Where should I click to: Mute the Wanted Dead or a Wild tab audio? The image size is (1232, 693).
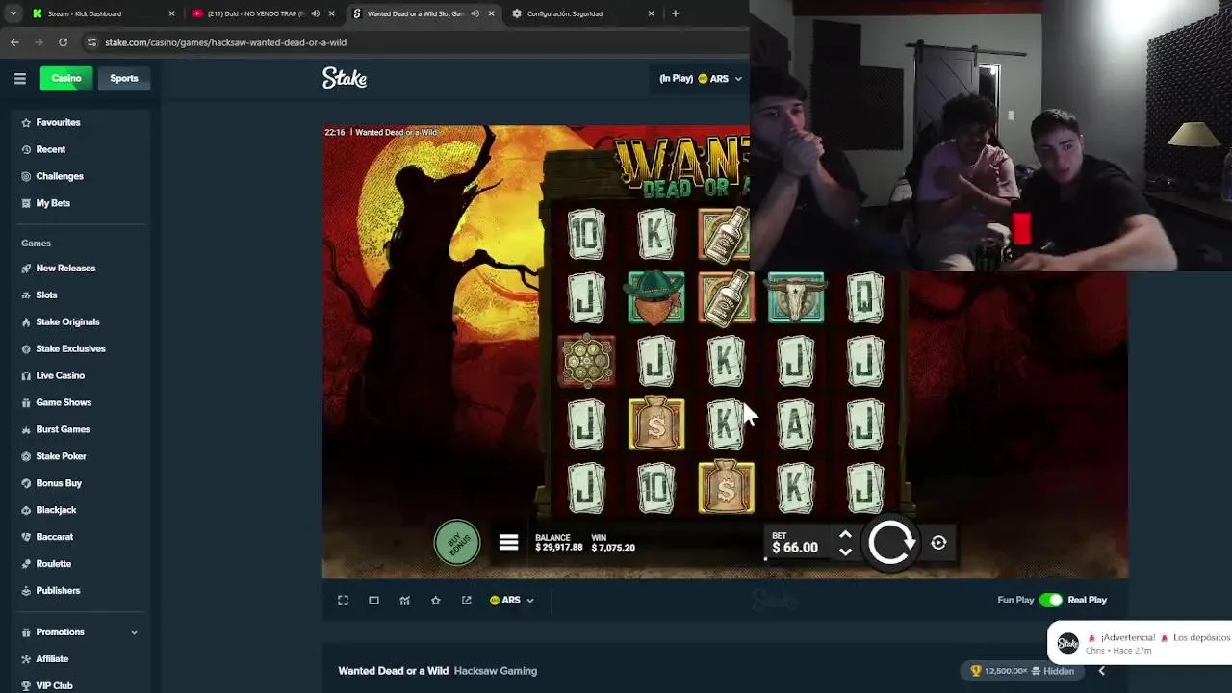click(475, 13)
